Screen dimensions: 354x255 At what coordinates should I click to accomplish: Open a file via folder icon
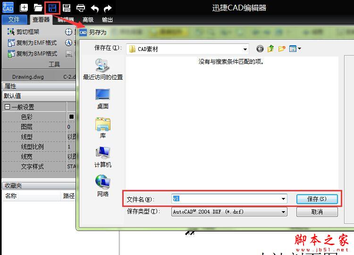(38, 8)
